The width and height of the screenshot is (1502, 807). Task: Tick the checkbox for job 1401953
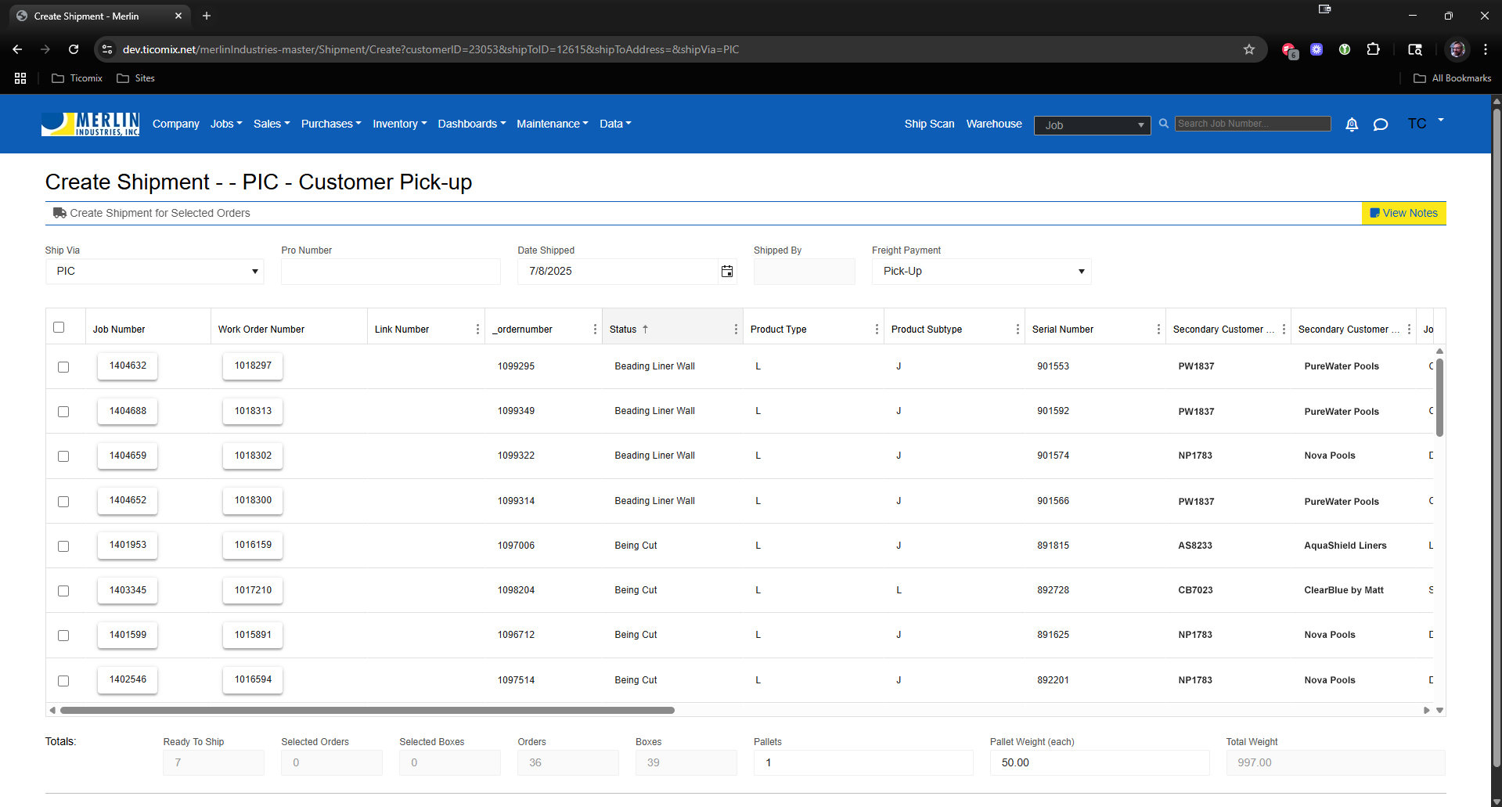tap(63, 546)
